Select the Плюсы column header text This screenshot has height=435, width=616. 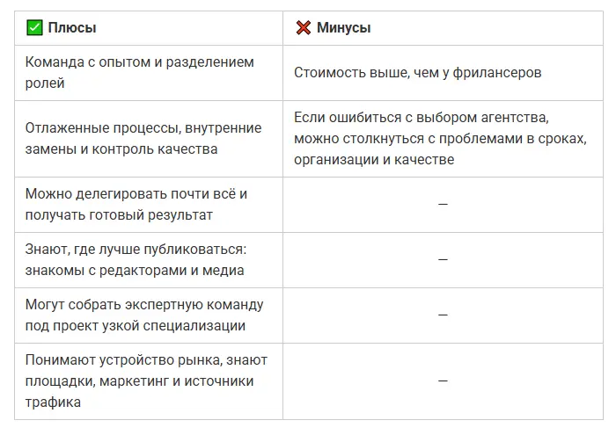pyautogui.click(x=71, y=28)
